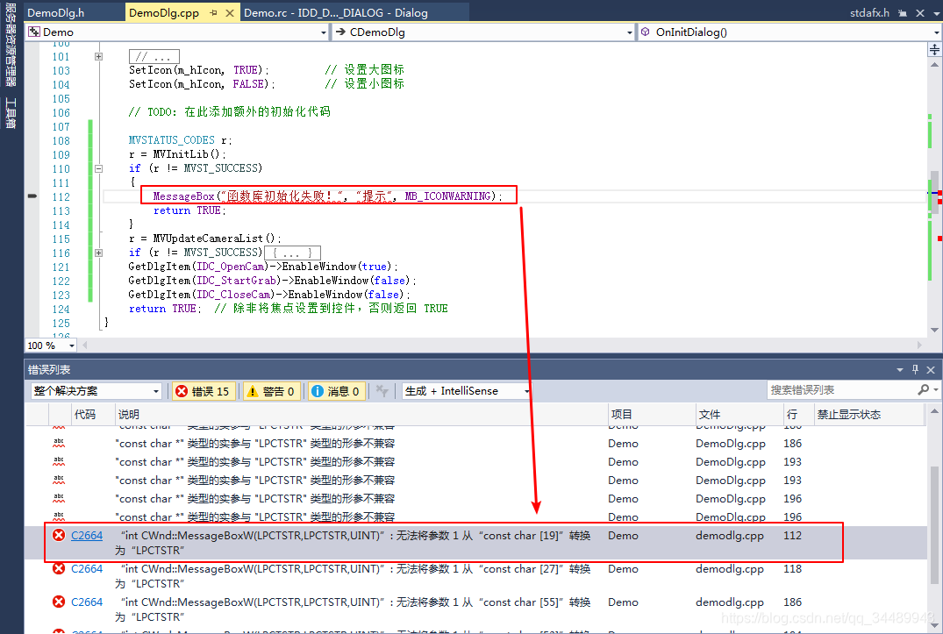The image size is (943, 634).
Task: Open the OnInitDialog() member dropdown
Action: (789, 32)
